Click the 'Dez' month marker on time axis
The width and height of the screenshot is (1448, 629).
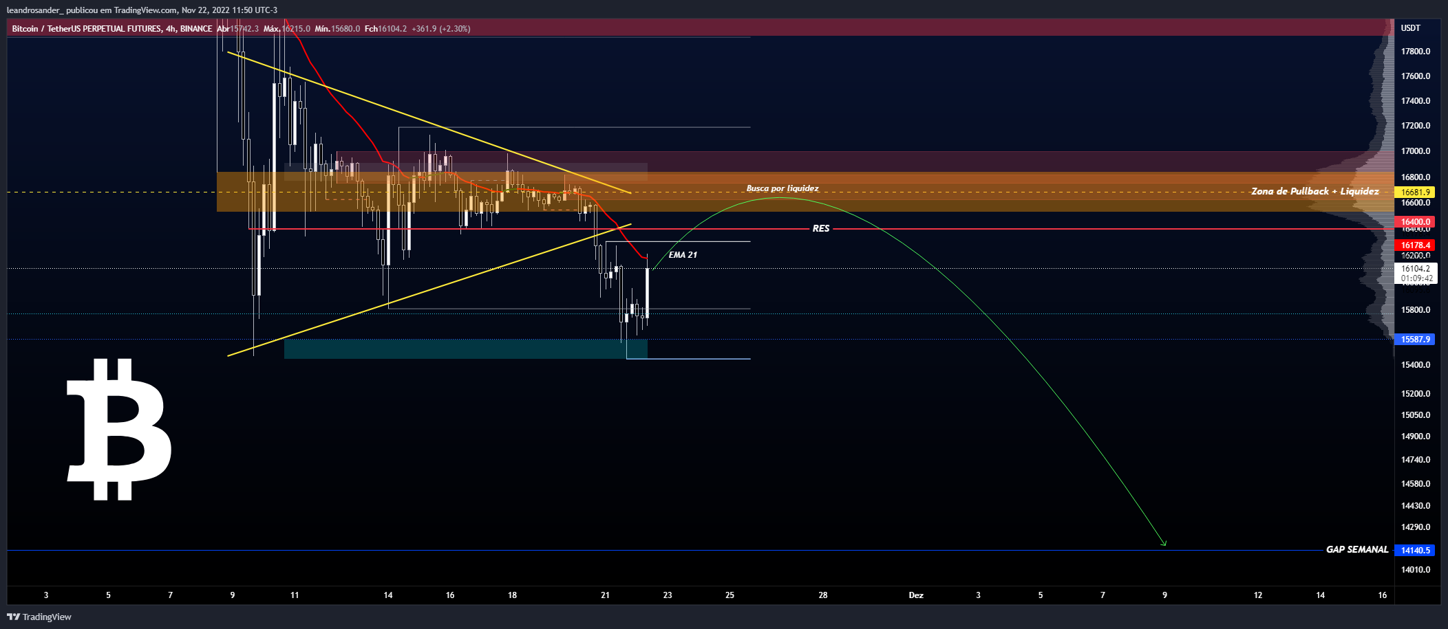click(x=916, y=595)
